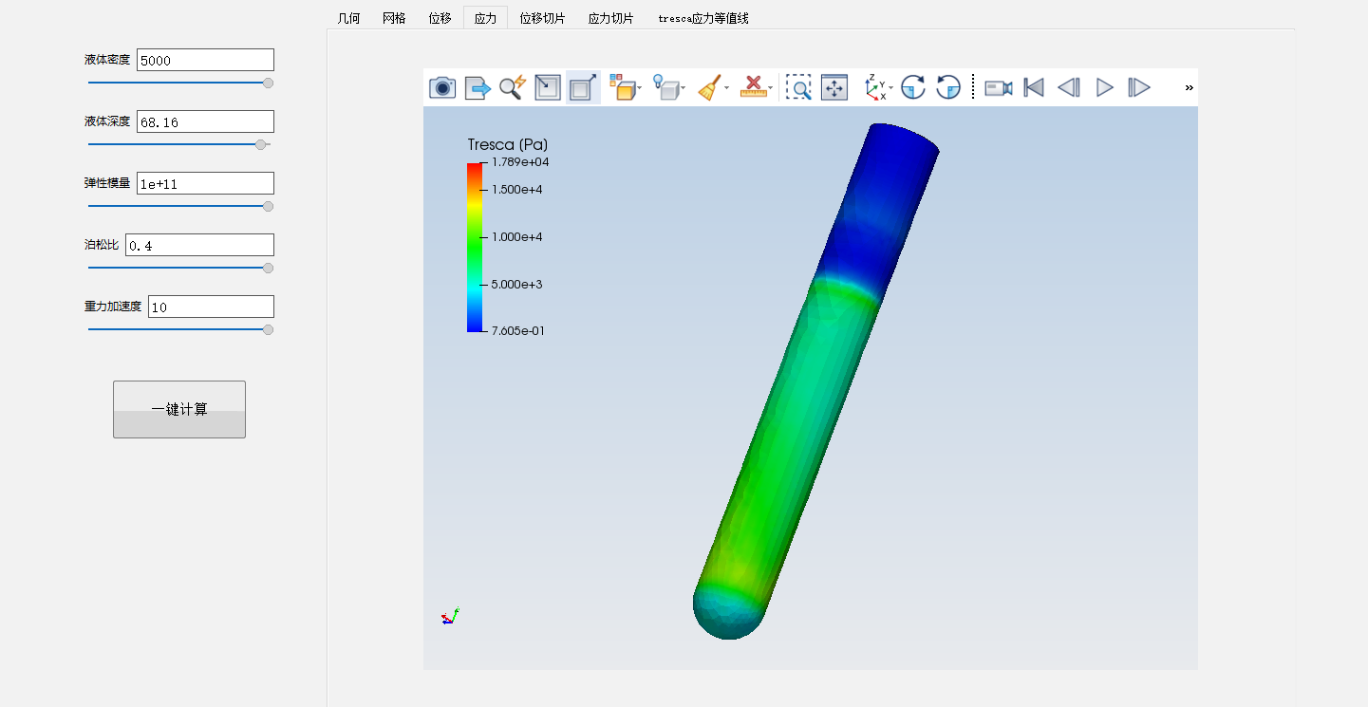The image size is (1368, 707).
Task: Click the 1.500e+4 legend label
Action: pos(517,189)
